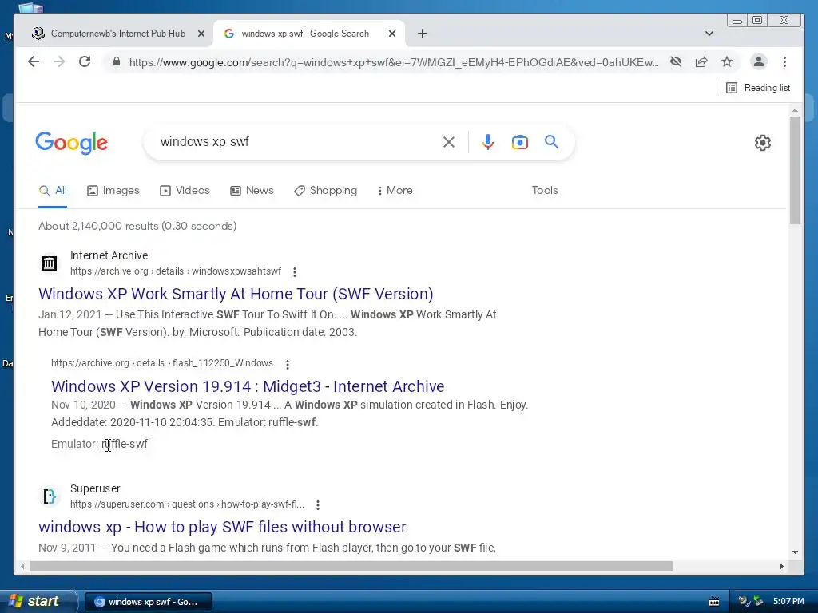Click the Google logo

(x=71, y=143)
